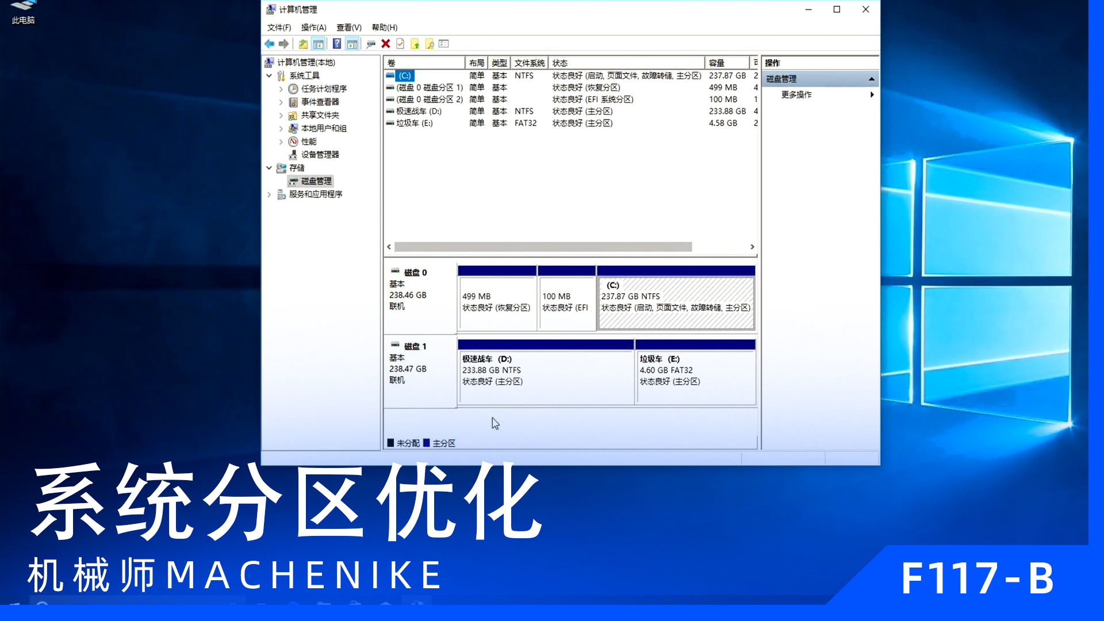Select (磁盘 0 磁盘分区 2) volume row
The height and width of the screenshot is (621, 1104).
point(572,99)
